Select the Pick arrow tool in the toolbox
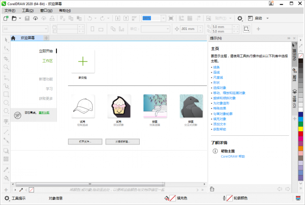 coord(6,40)
